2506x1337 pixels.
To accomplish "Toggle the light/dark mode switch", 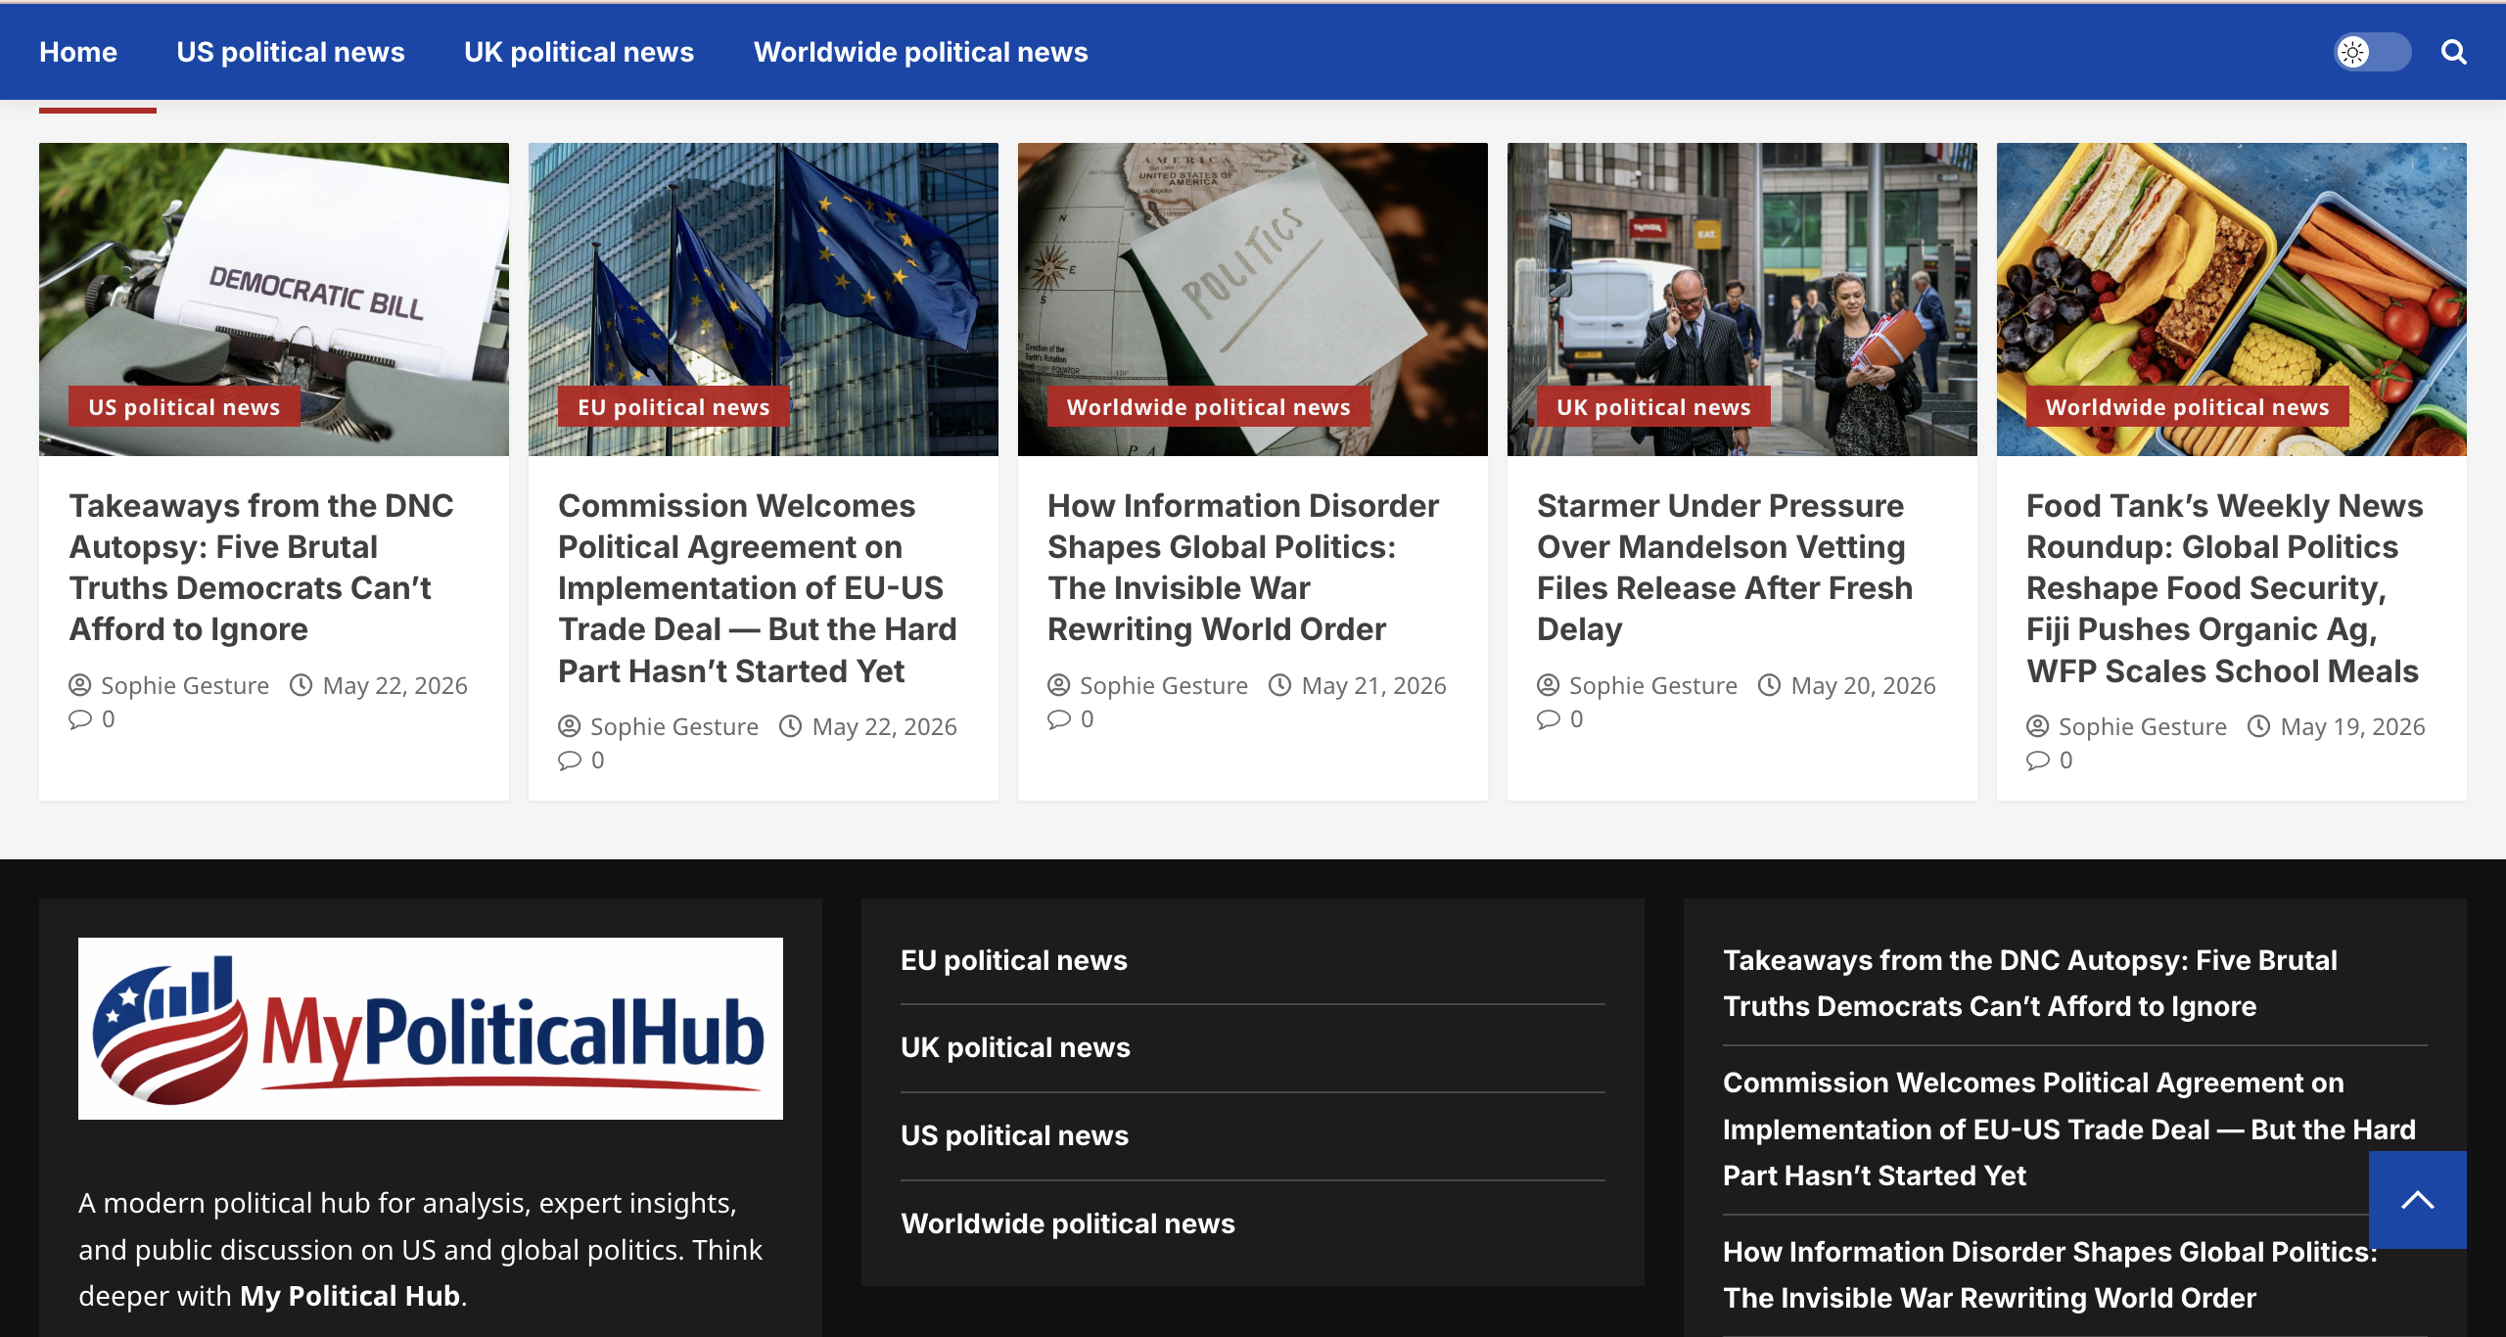I will [2372, 52].
